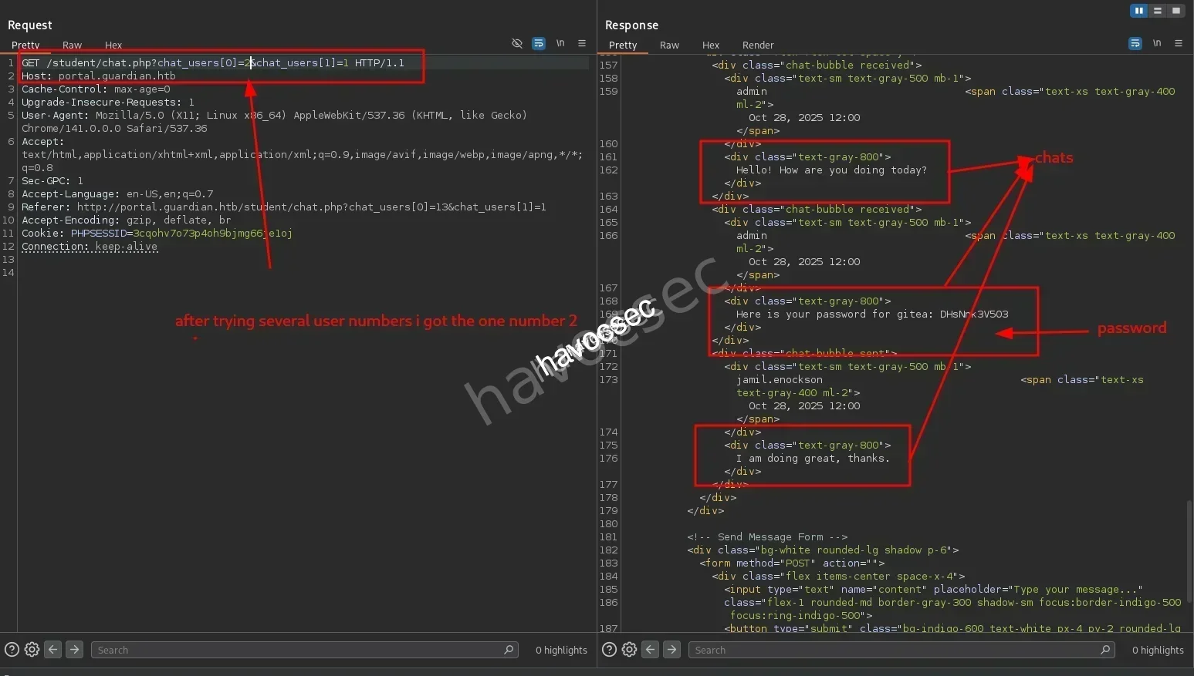Open the Response panel settings gear

click(629, 650)
